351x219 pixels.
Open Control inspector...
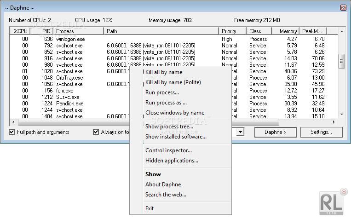168,150
